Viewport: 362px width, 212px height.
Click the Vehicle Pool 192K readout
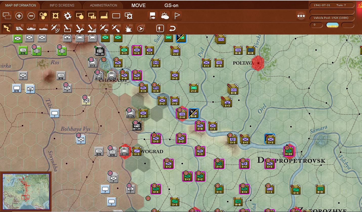[x=332, y=18]
